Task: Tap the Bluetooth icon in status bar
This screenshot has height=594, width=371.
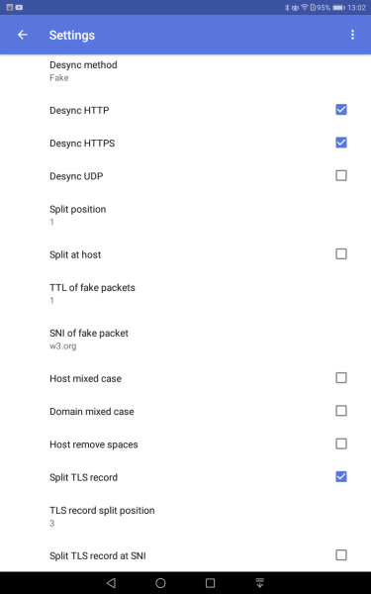Action: [x=287, y=7]
